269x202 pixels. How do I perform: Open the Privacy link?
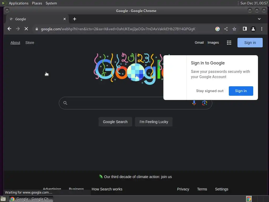[x=183, y=189]
